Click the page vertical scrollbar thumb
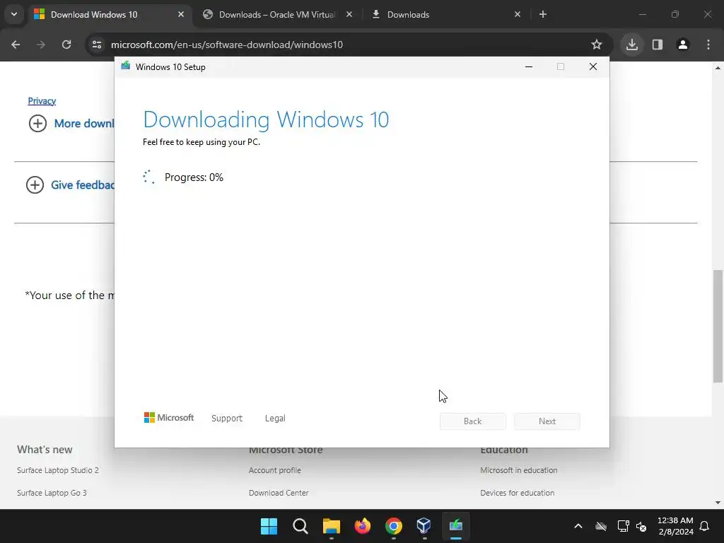 point(718,326)
